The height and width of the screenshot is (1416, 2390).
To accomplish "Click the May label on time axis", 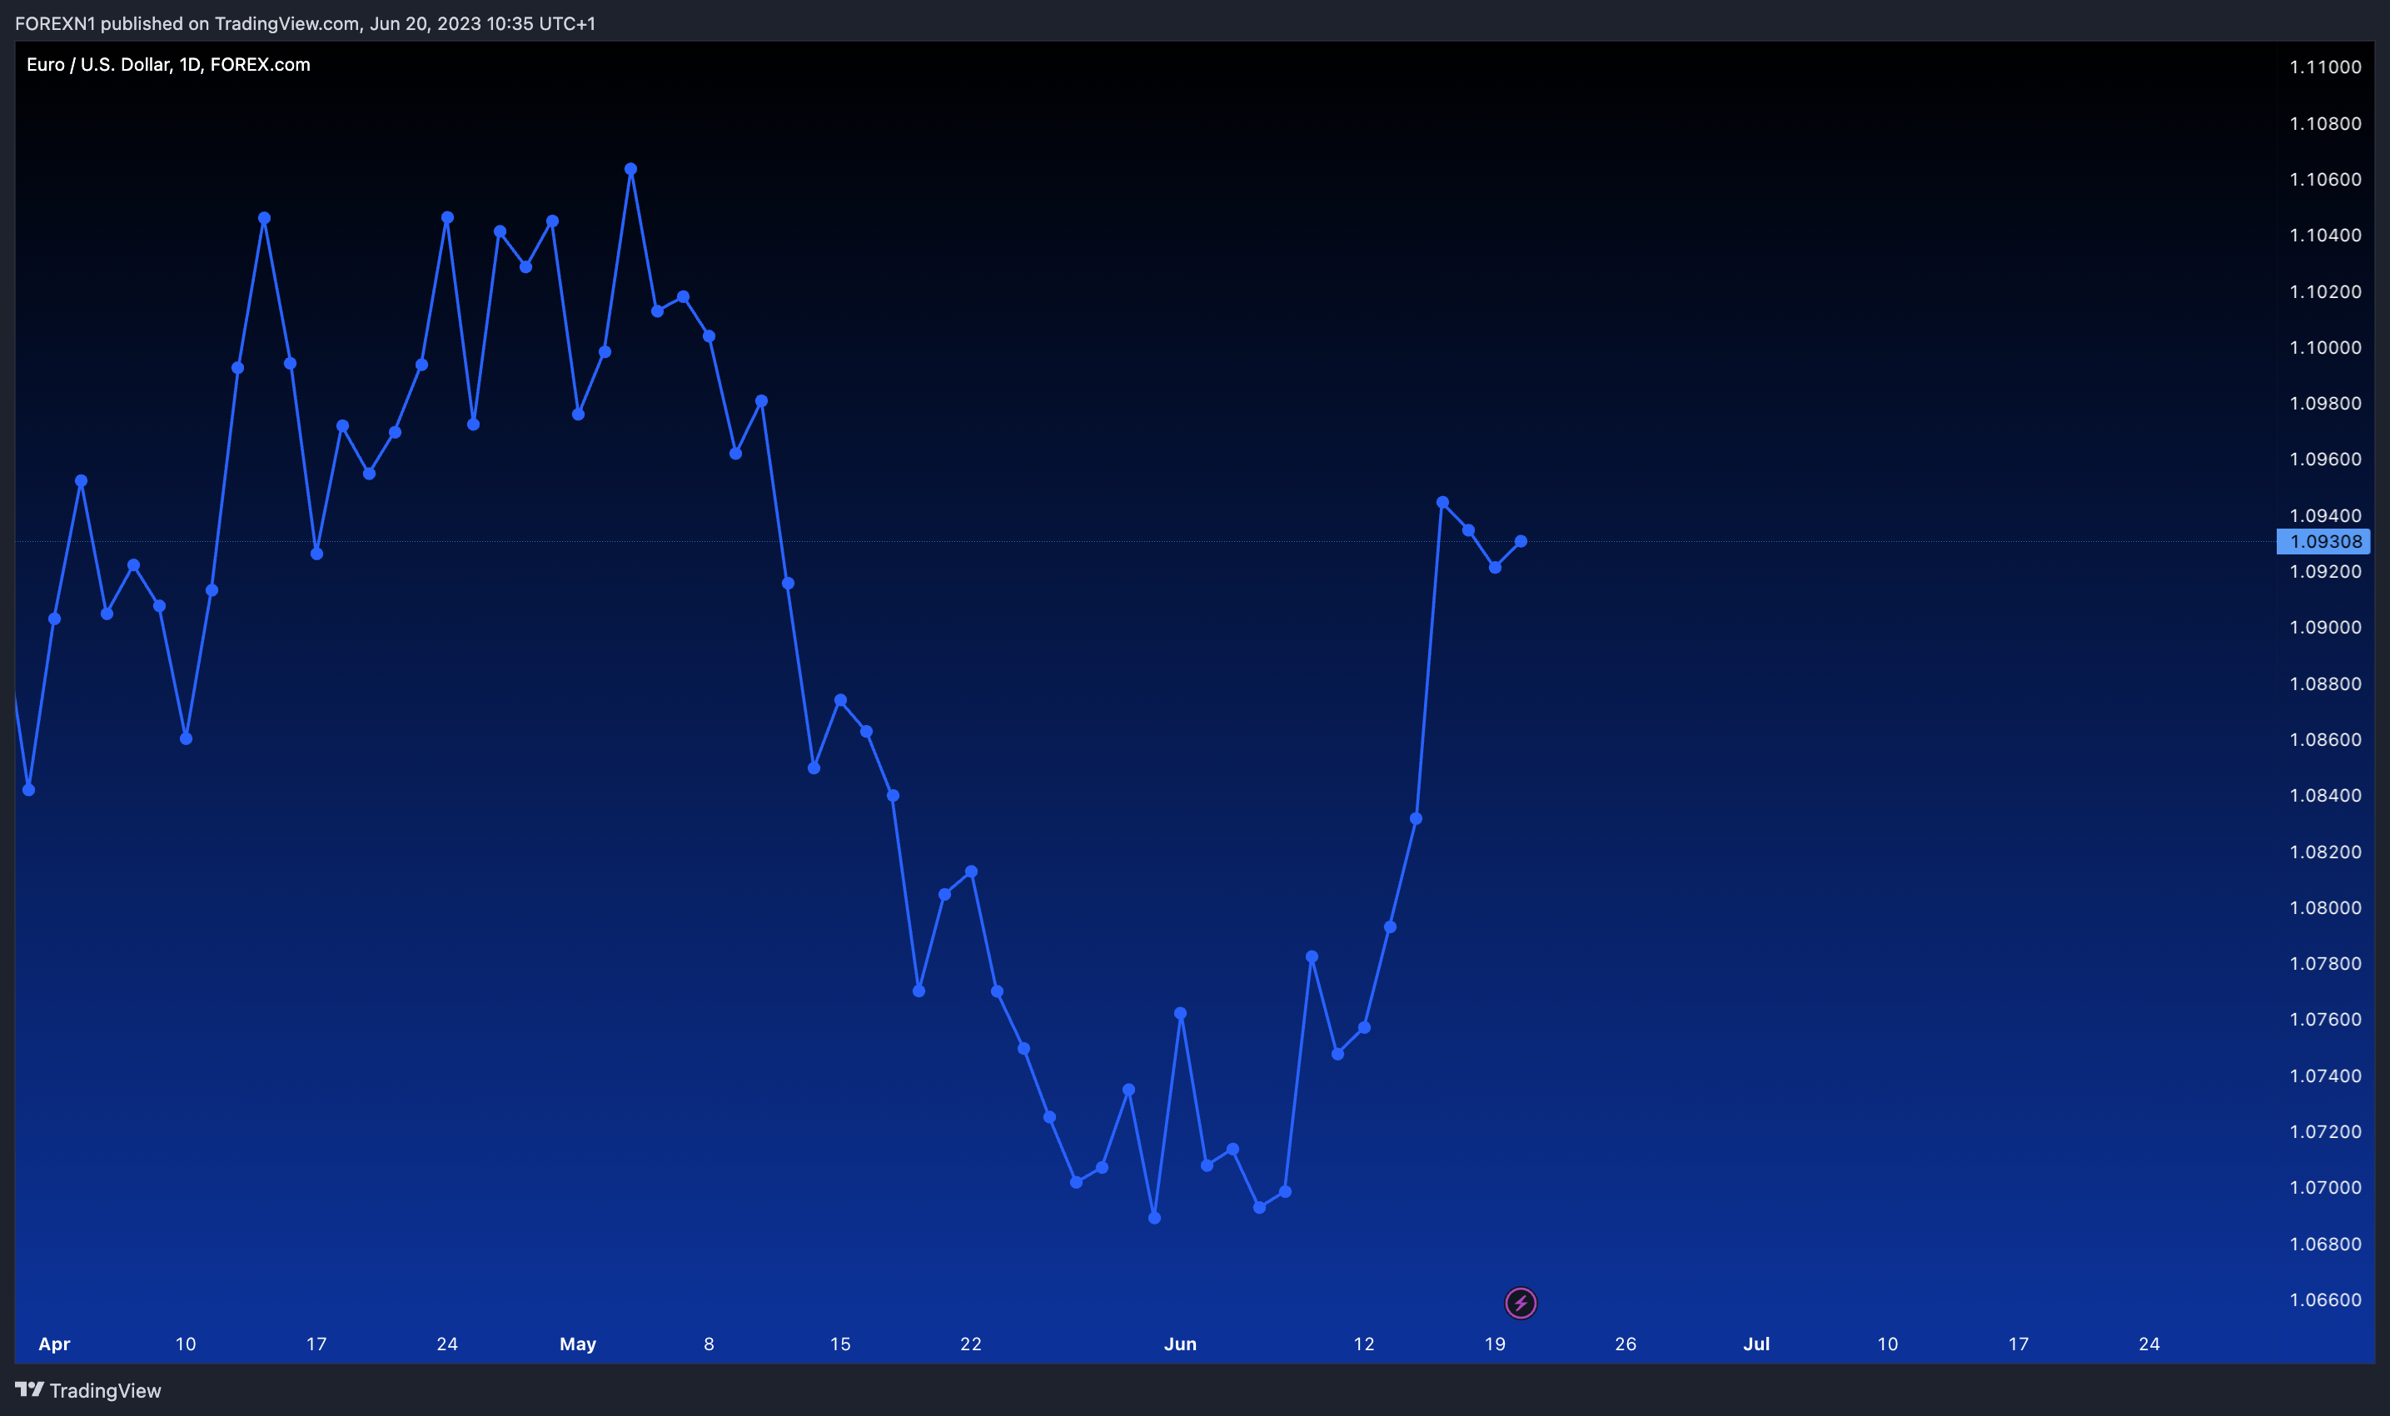I will click(577, 1344).
